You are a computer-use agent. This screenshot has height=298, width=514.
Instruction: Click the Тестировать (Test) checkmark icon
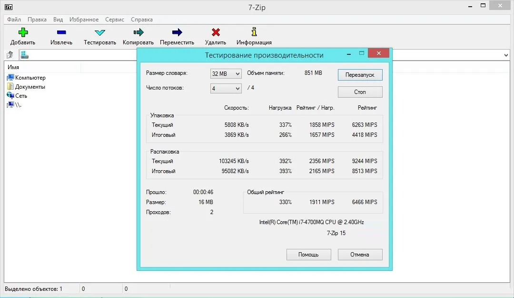99,32
